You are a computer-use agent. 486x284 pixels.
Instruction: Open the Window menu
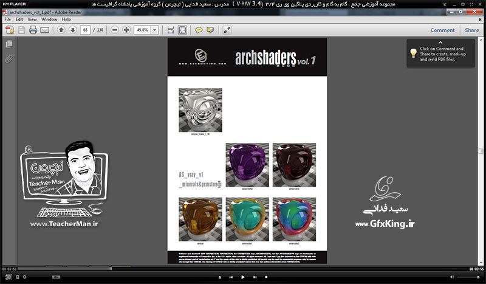coord(49,19)
